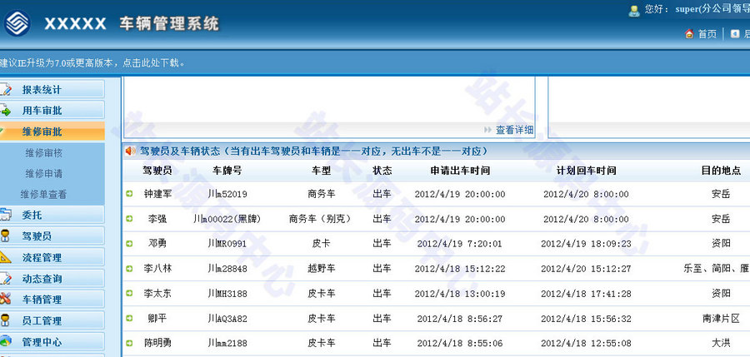Click the home icon next to 首页

click(689, 33)
